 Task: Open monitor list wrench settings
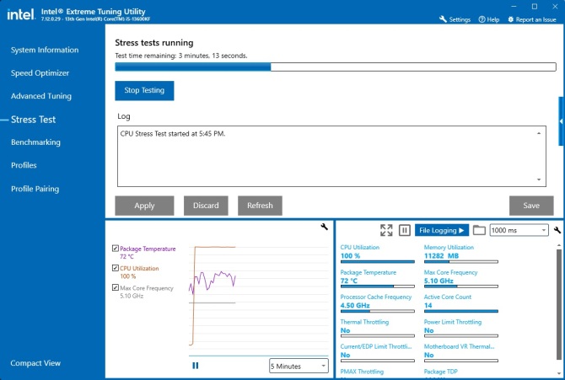557,230
